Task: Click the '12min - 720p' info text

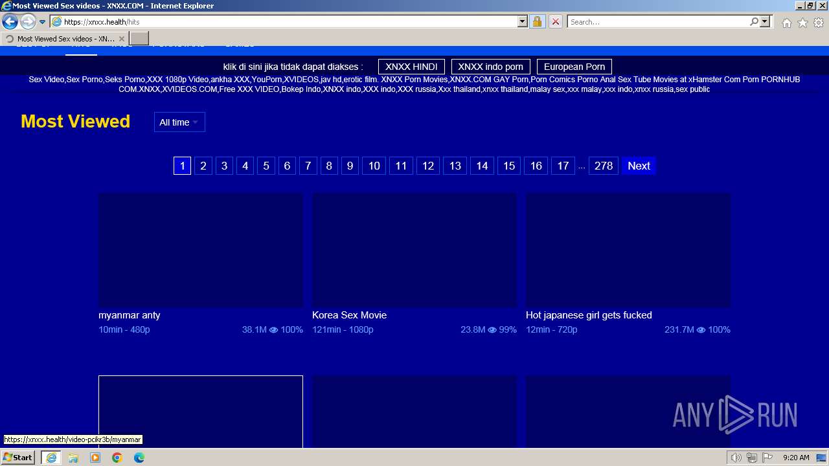Action: (x=552, y=330)
